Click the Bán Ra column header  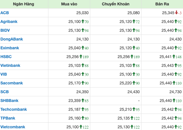(x=162, y=4)
